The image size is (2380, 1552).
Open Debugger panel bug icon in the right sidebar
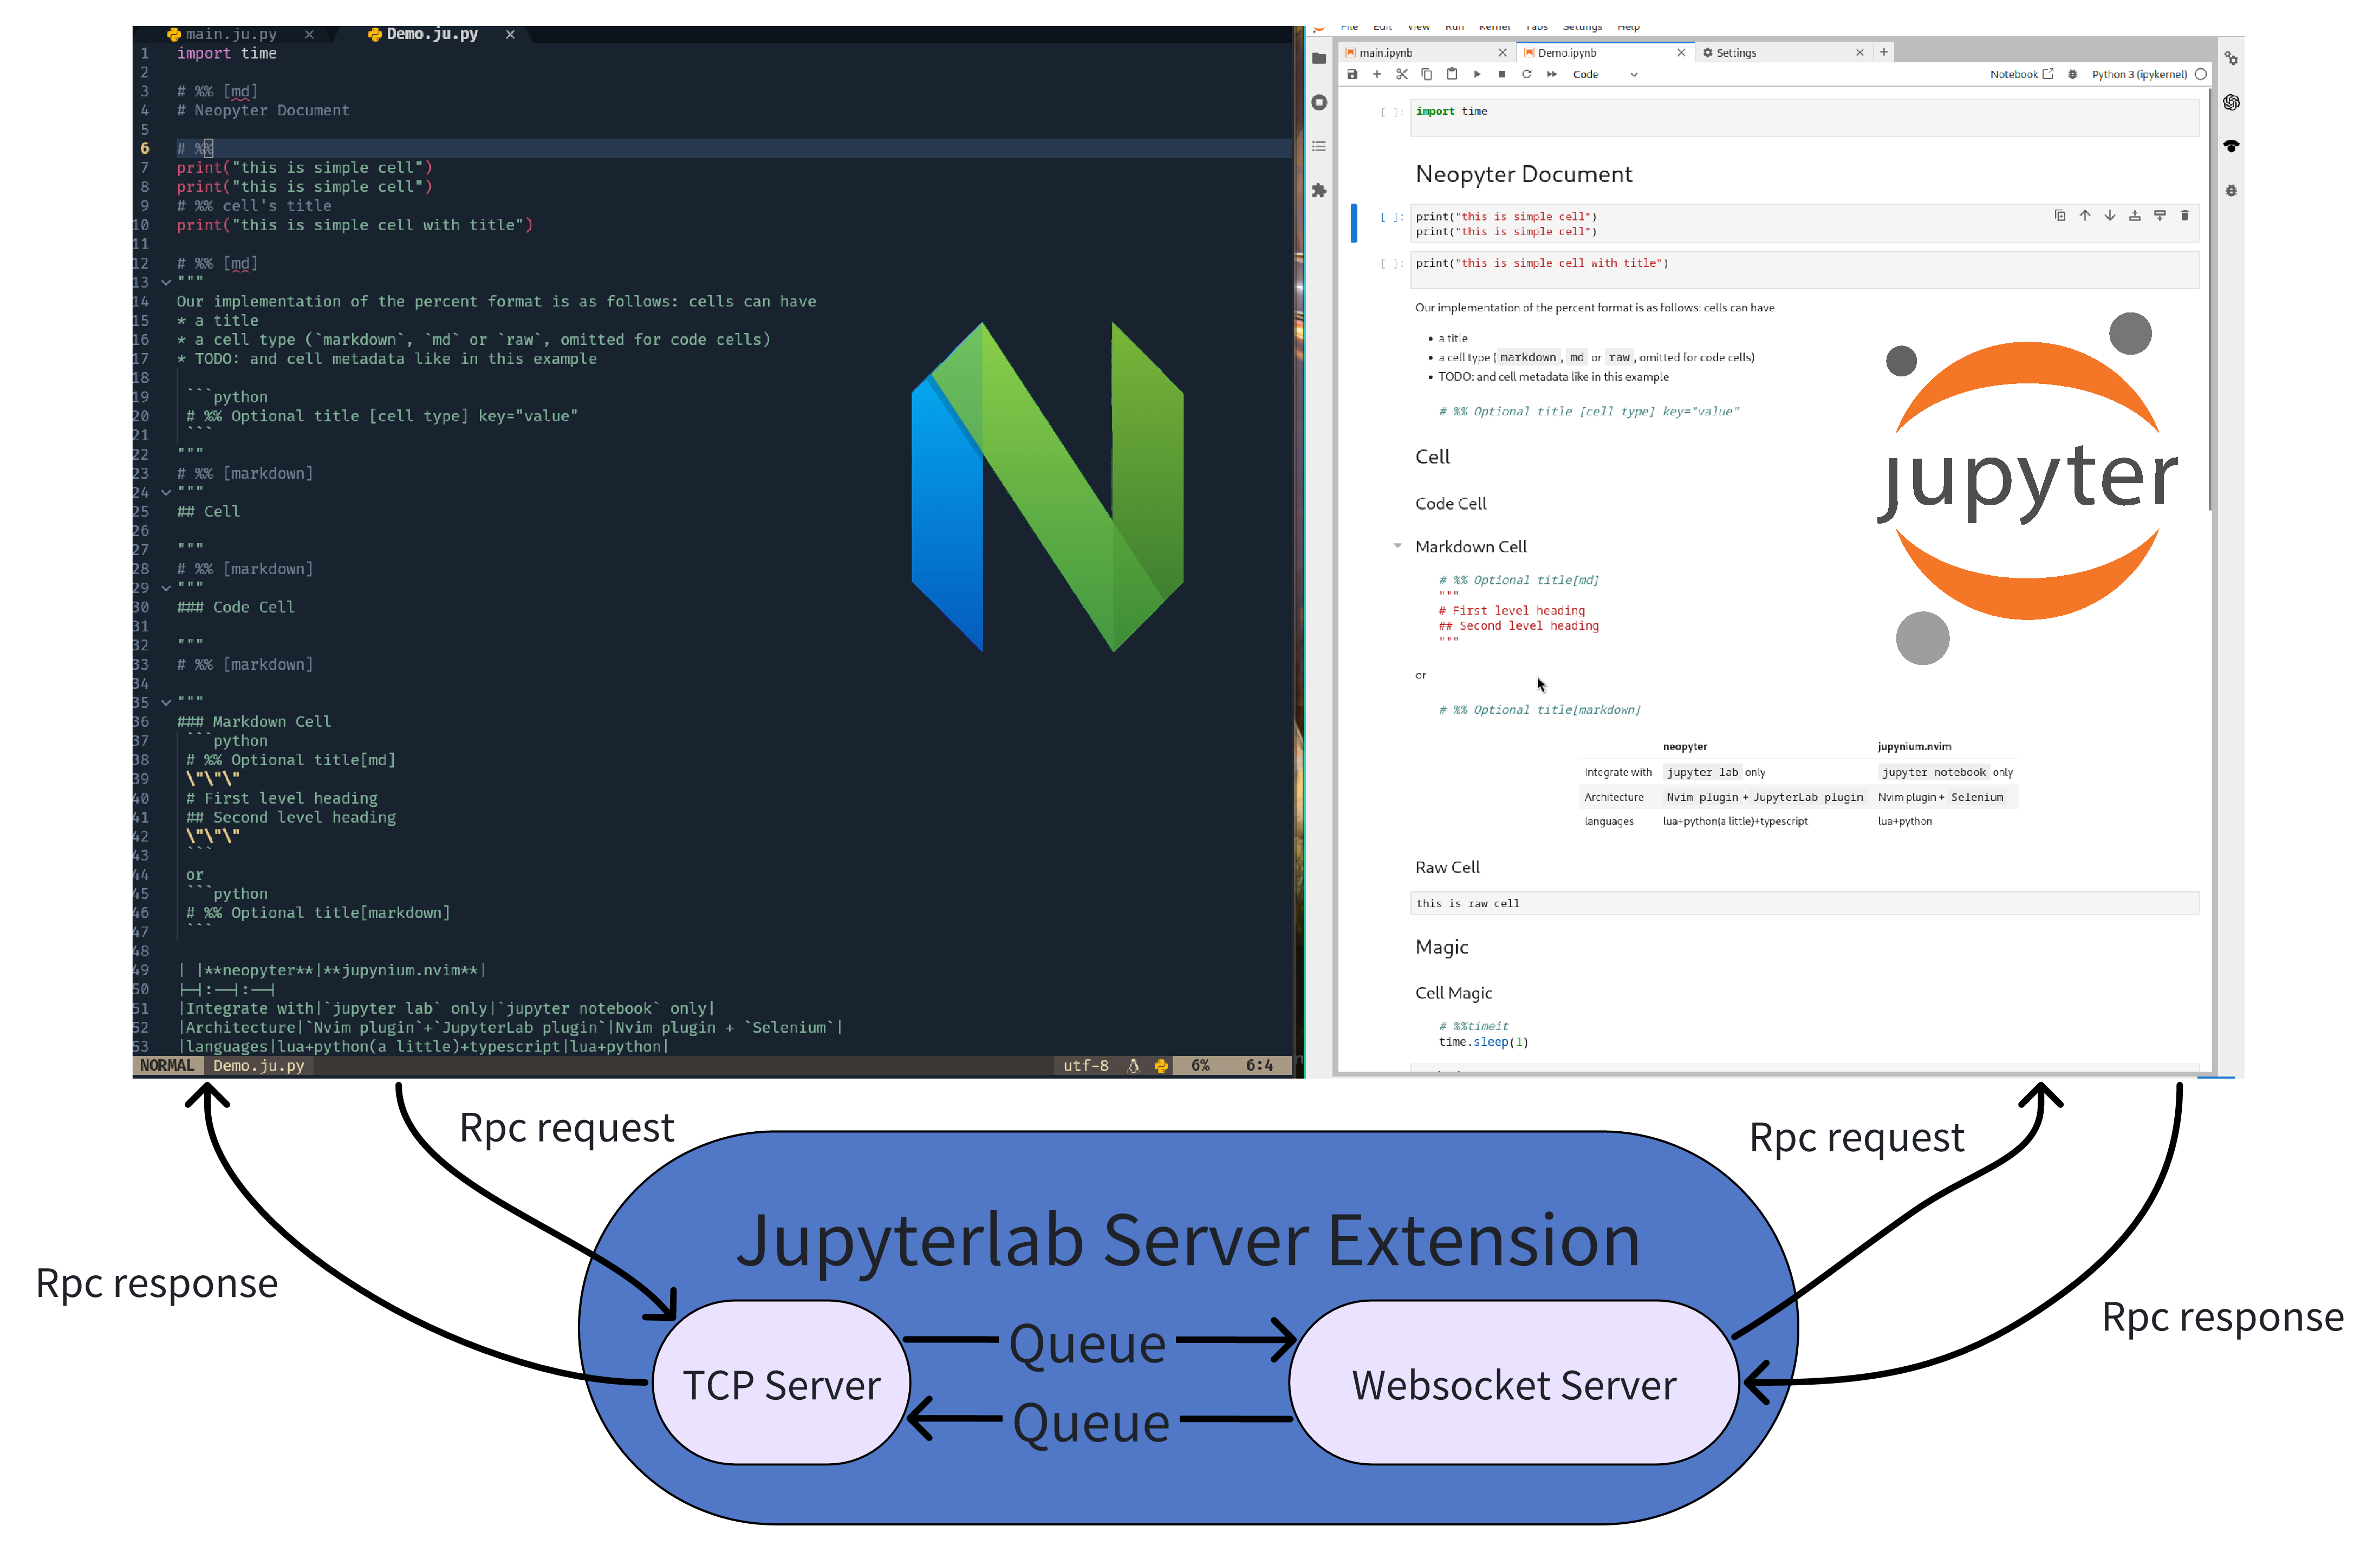[2231, 190]
